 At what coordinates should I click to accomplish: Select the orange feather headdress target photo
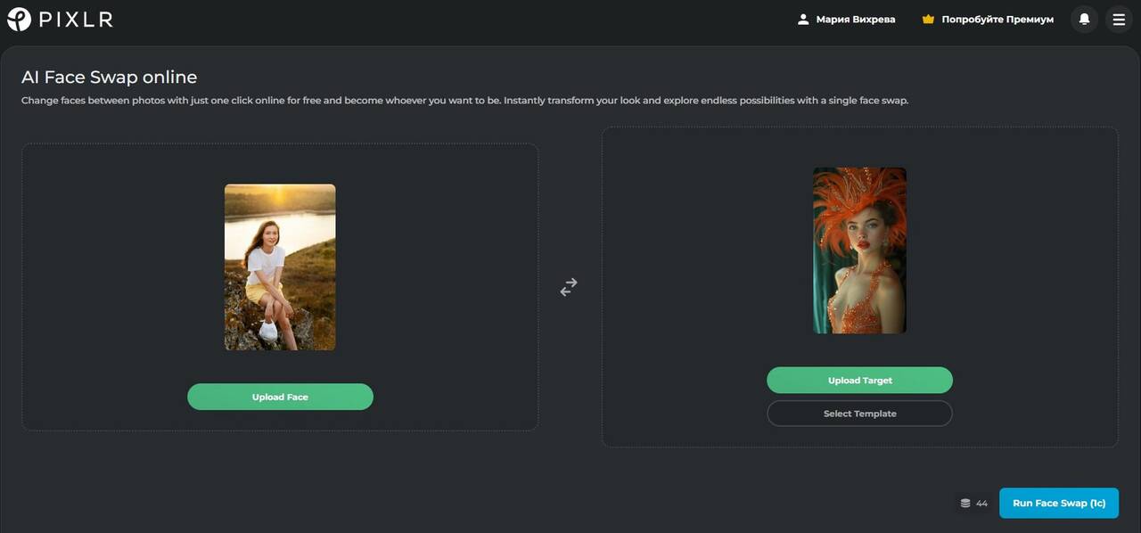tap(859, 250)
